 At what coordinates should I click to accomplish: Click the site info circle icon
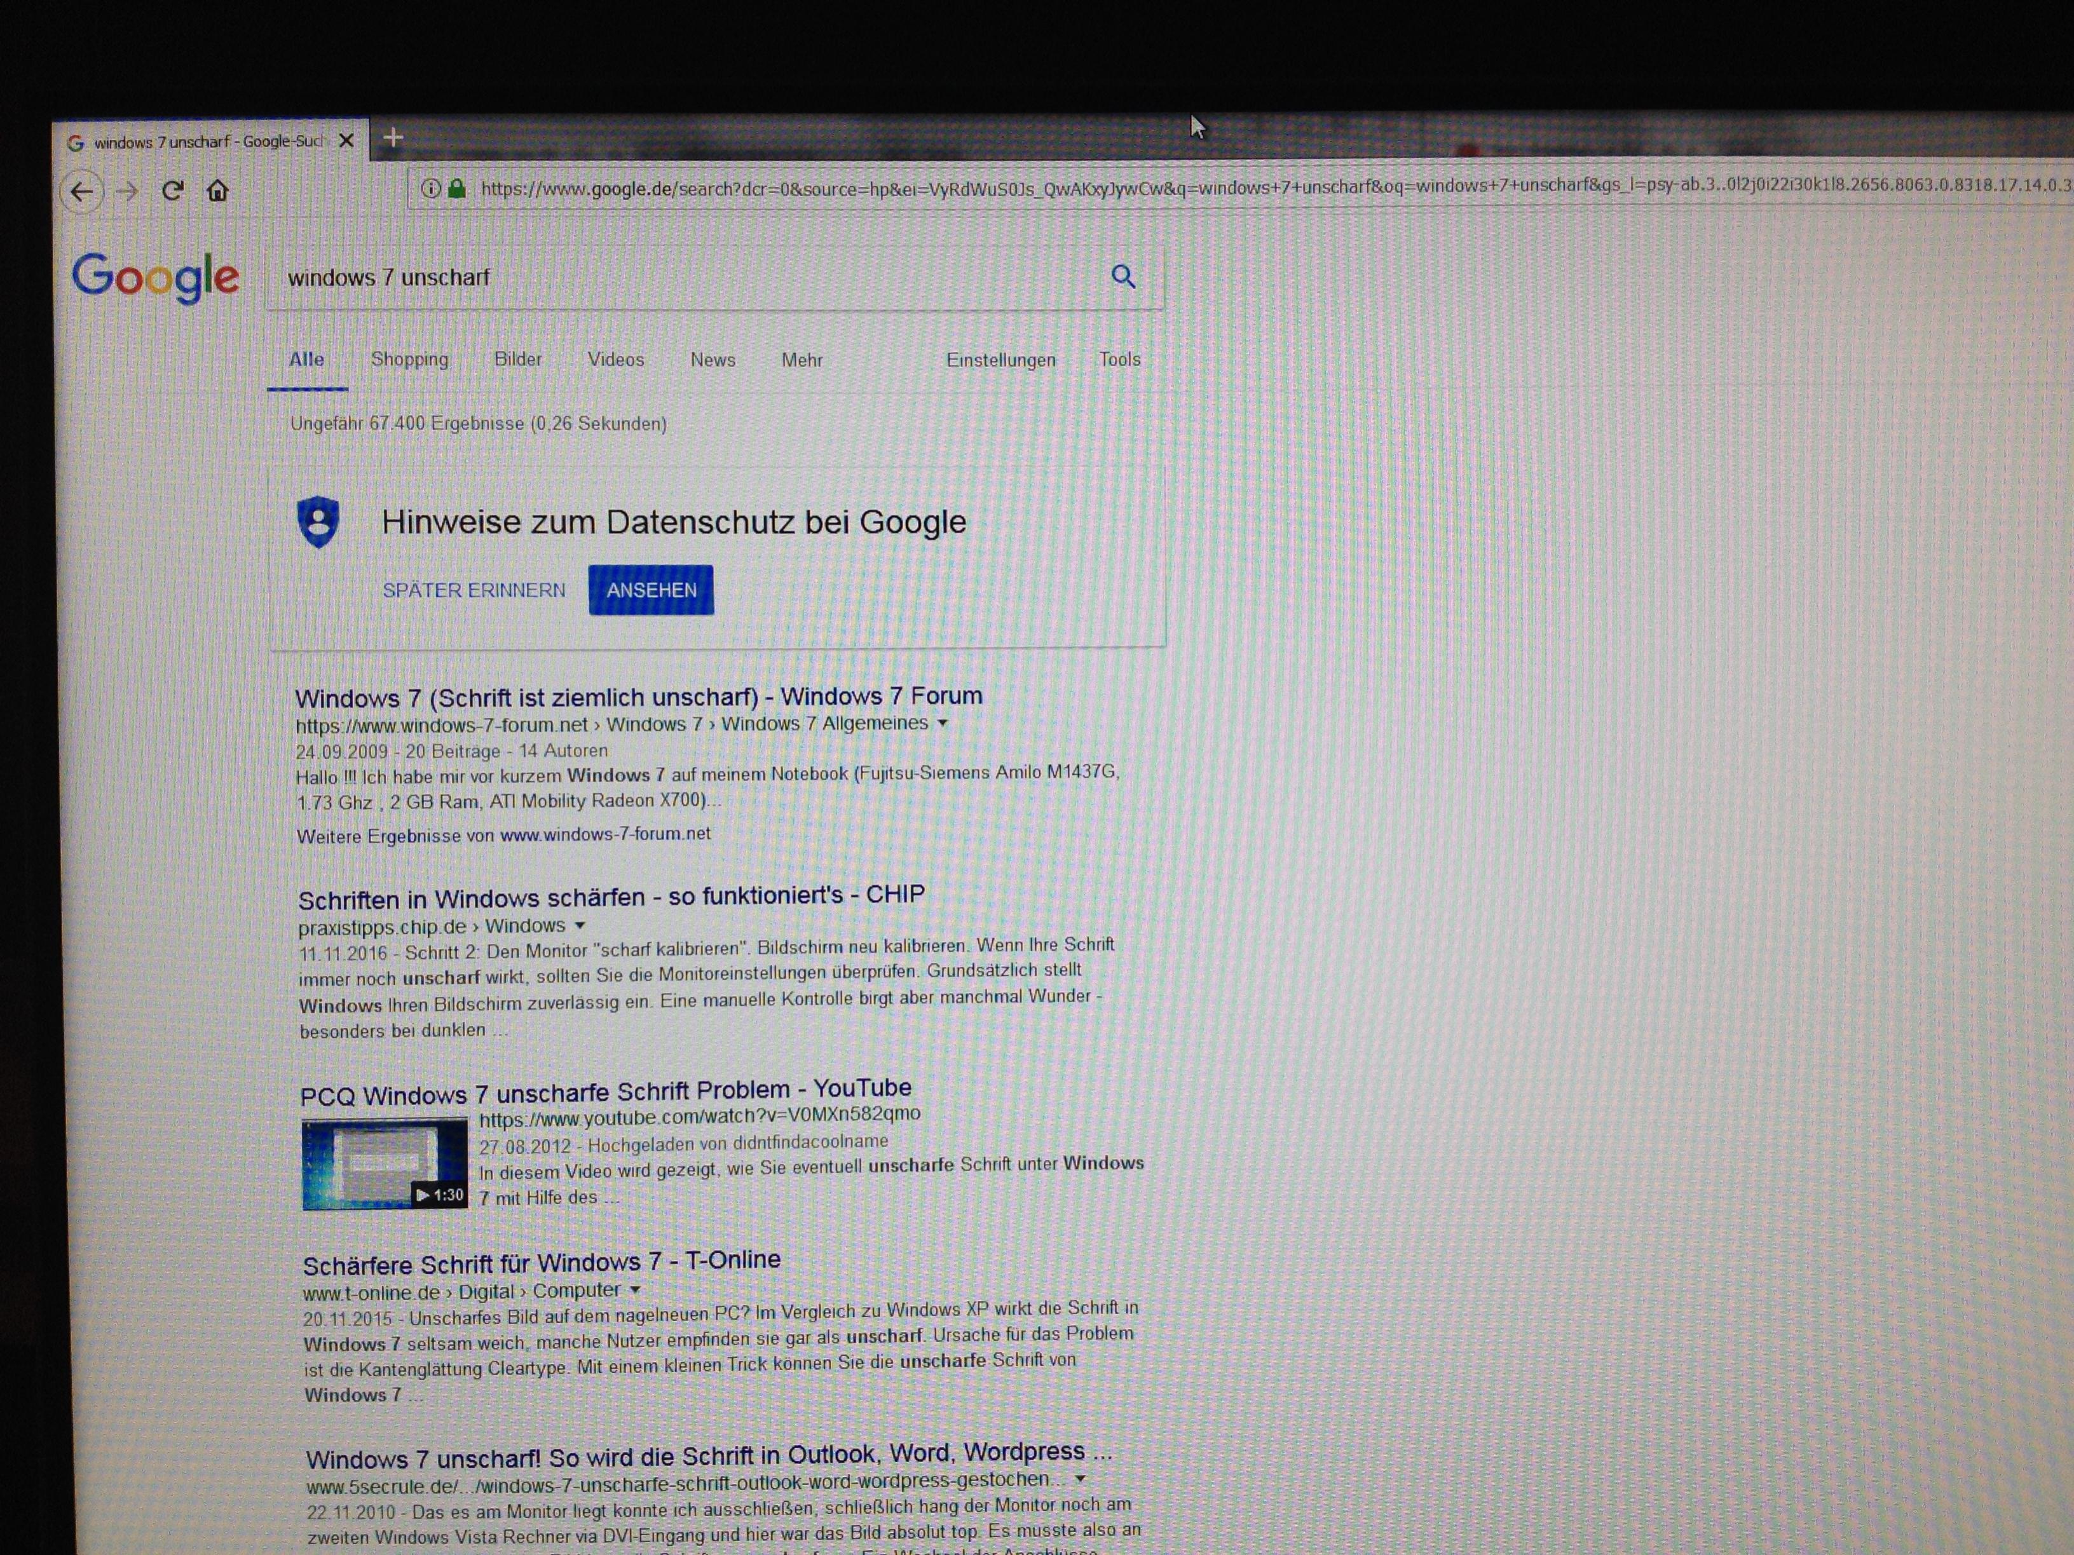click(x=430, y=189)
